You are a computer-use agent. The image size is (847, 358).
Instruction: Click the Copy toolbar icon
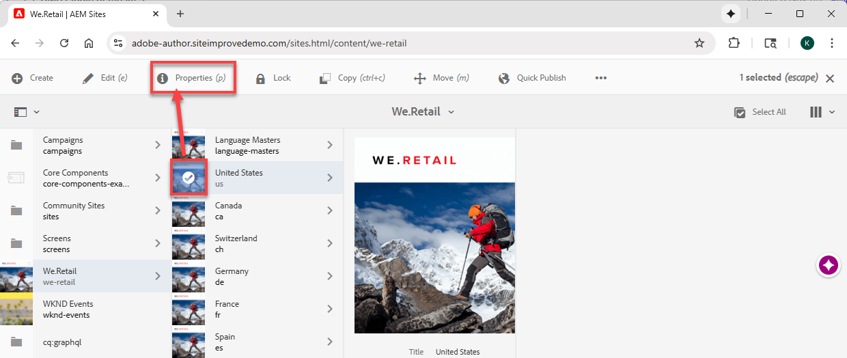(x=325, y=79)
